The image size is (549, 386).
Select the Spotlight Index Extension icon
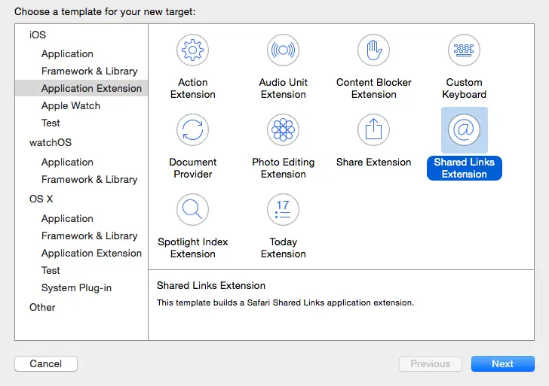coord(193,210)
